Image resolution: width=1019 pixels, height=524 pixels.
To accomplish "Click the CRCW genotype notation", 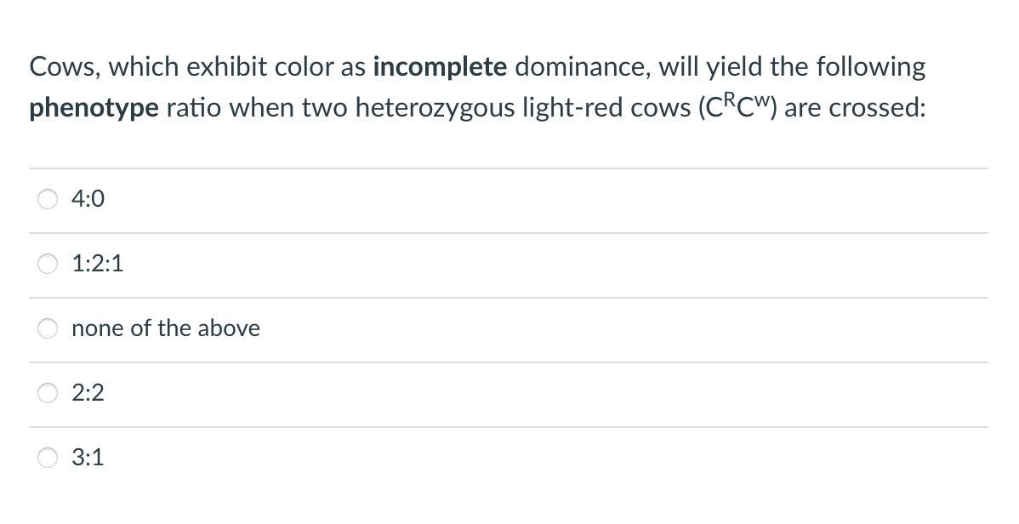I will [738, 108].
